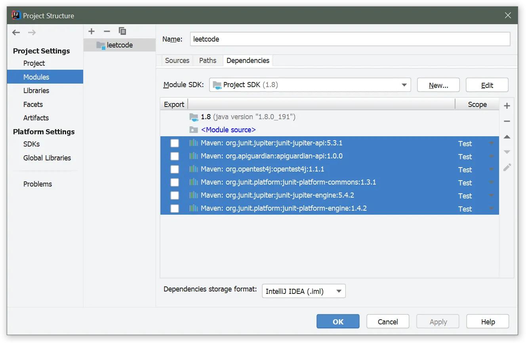
Task: Click the junit-jupiter-engine library icon
Action: 193,195
